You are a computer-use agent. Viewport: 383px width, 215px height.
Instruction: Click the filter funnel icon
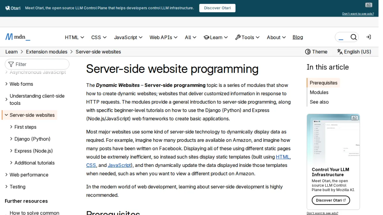coord(11,64)
